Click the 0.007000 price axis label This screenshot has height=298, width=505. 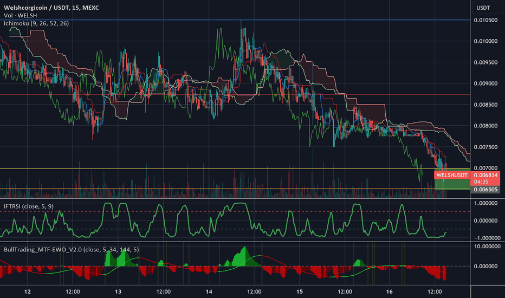pos(485,168)
